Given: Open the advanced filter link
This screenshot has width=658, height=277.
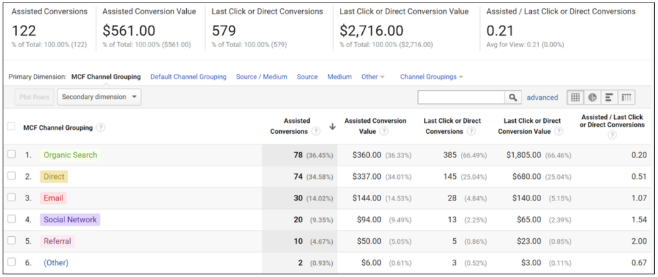Looking at the screenshot, I should coord(542,97).
